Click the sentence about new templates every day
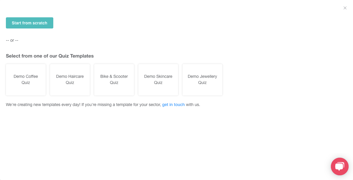353x180 pixels. 103,105
